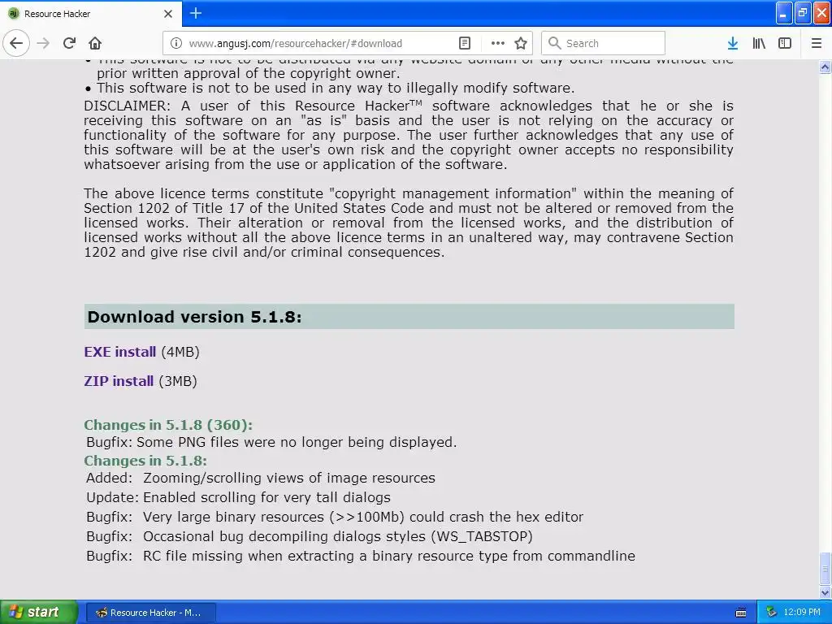The image size is (832, 624).
Task: Click the DISCLAIMER paragraph text
Action: tap(409, 135)
